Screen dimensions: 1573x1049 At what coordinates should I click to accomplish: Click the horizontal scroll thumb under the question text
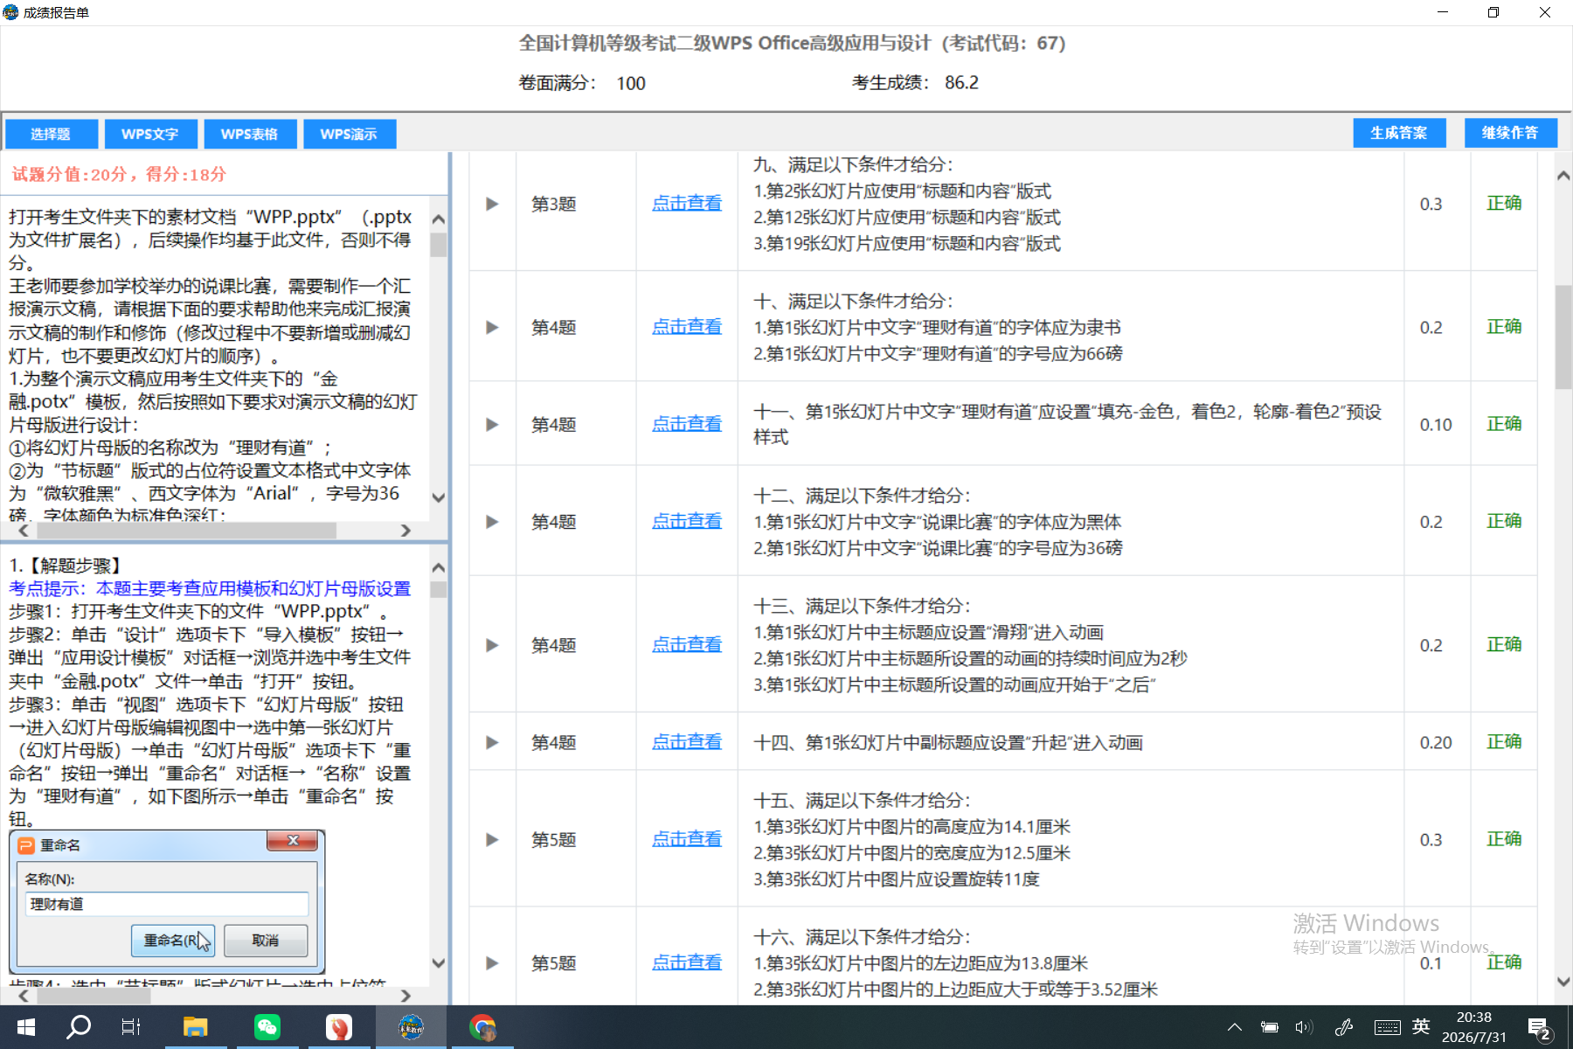pos(186,531)
